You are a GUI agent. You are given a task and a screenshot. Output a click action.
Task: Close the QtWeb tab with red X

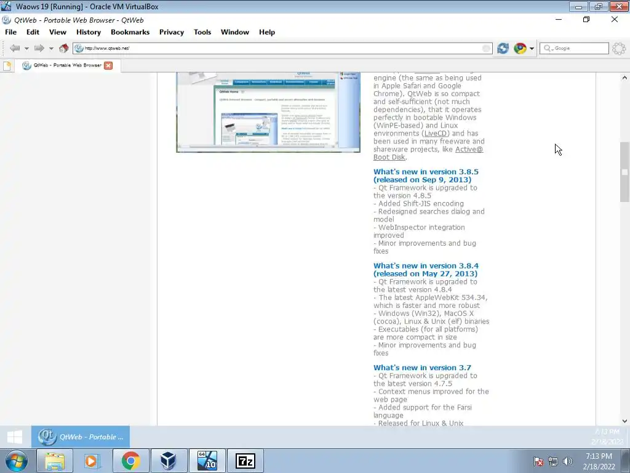(108, 65)
